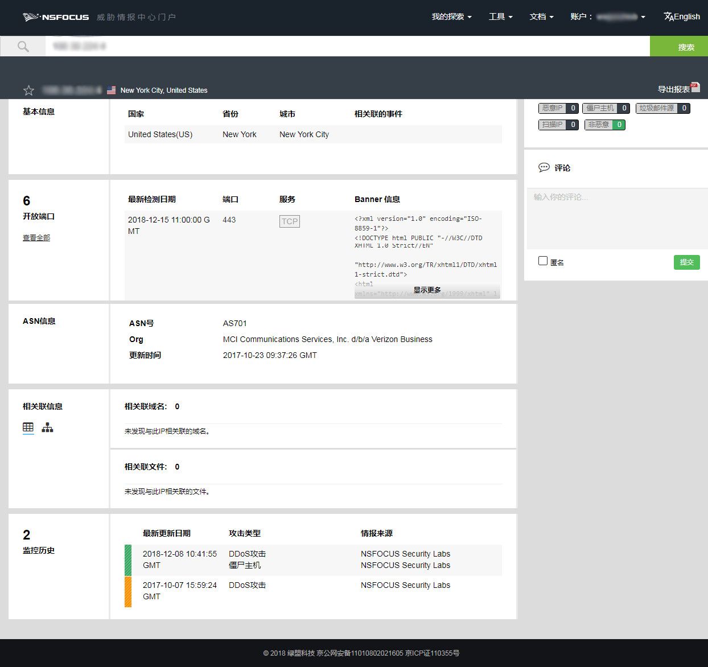Viewport: 708px width, 667px height.
Task: Focus the comment input text area
Action: pyautogui.click(x=616, y=219)
